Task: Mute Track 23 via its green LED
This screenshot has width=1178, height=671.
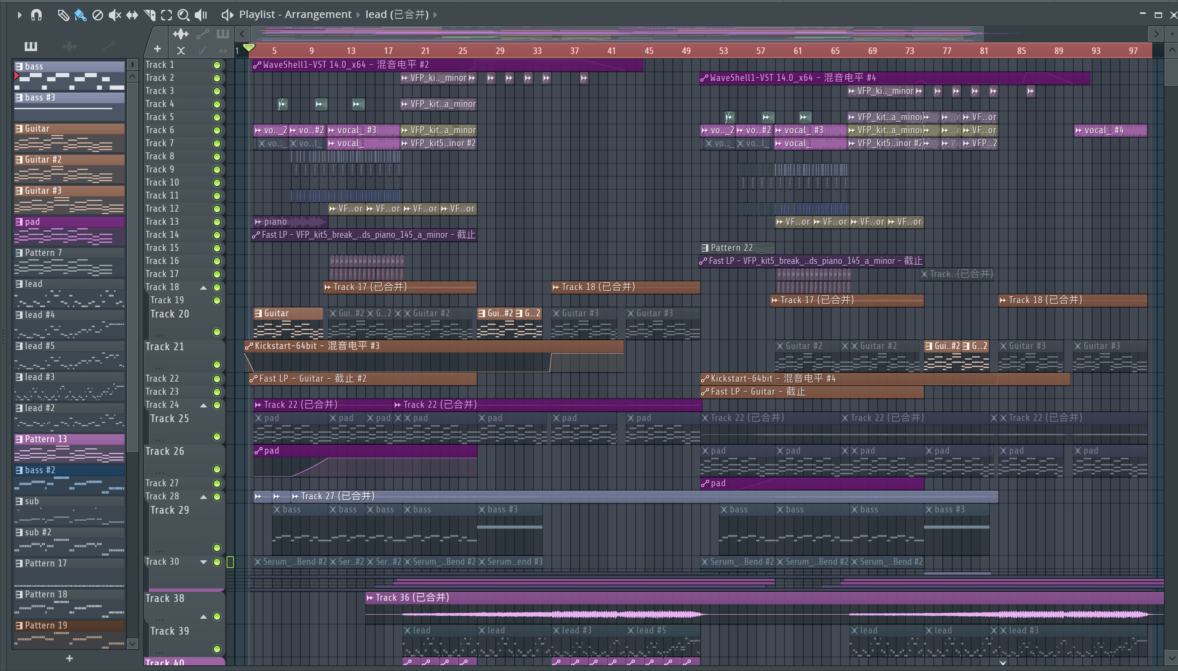Action: pyautogui.click(x=216, y=392)
